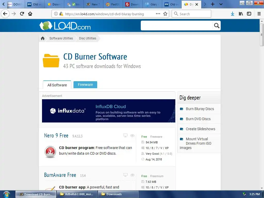Image resolution: width=264 pixels, height=198 pixels.
Task: Open page actions three-dot menu
Action: (x=158, y=14)
